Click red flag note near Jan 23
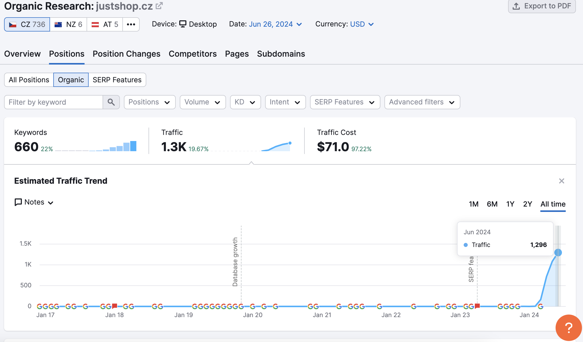Screen dimensions: 583x342 477,306
